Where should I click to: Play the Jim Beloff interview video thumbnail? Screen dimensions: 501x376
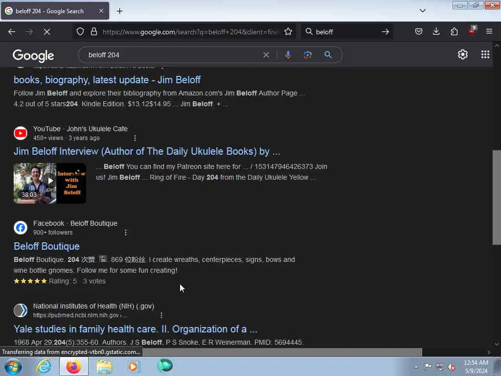(x=50, y=183)
